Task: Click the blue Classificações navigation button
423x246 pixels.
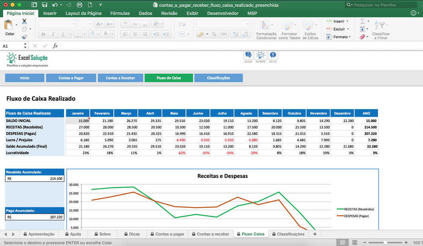Action: [x=219, y=78]
